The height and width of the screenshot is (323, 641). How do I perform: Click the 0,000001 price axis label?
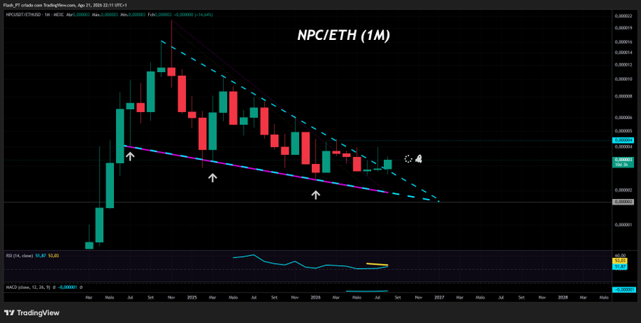point(623,225)
